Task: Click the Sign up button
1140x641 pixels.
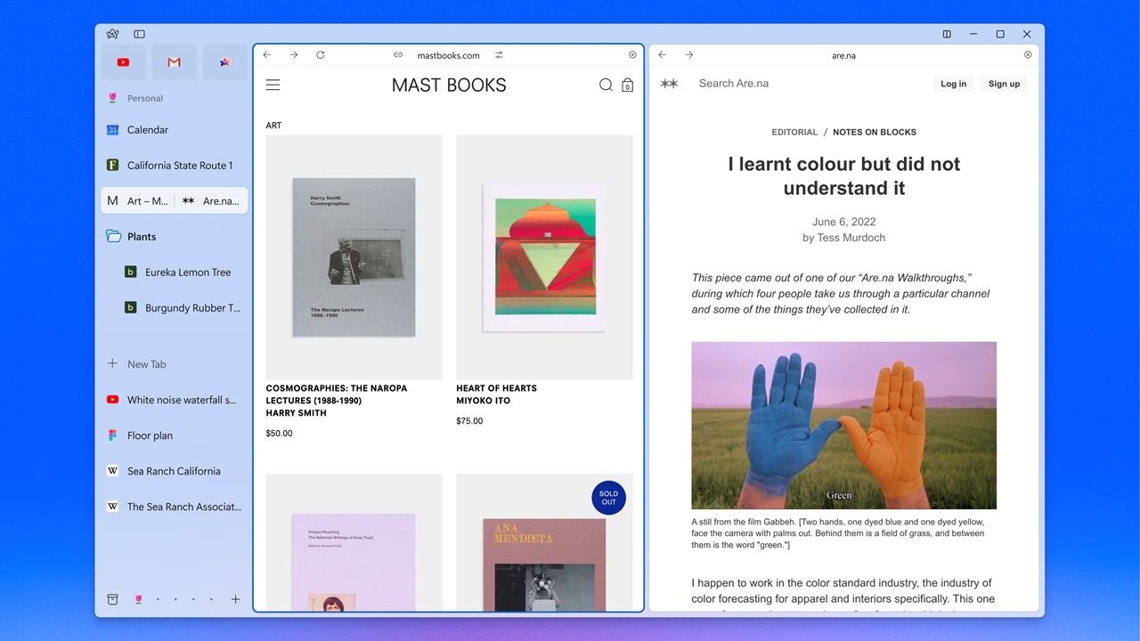Action: click(x=1004, y=84)
